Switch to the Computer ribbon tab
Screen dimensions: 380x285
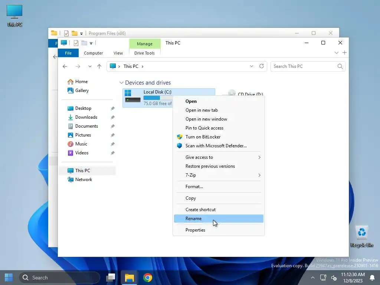[93, 53]
